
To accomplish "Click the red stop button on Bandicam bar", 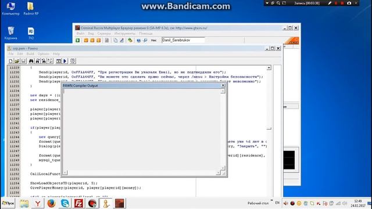I will pyautogui.click(x=342, y=3).
